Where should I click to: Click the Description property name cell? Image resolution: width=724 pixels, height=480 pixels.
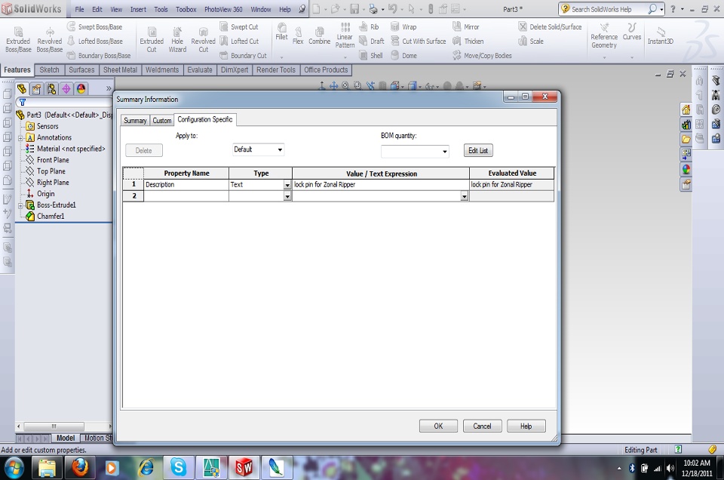(x=186, y=185)
